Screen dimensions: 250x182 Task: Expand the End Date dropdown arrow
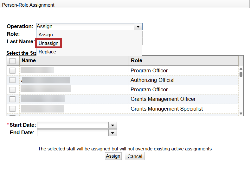(112, 133)
